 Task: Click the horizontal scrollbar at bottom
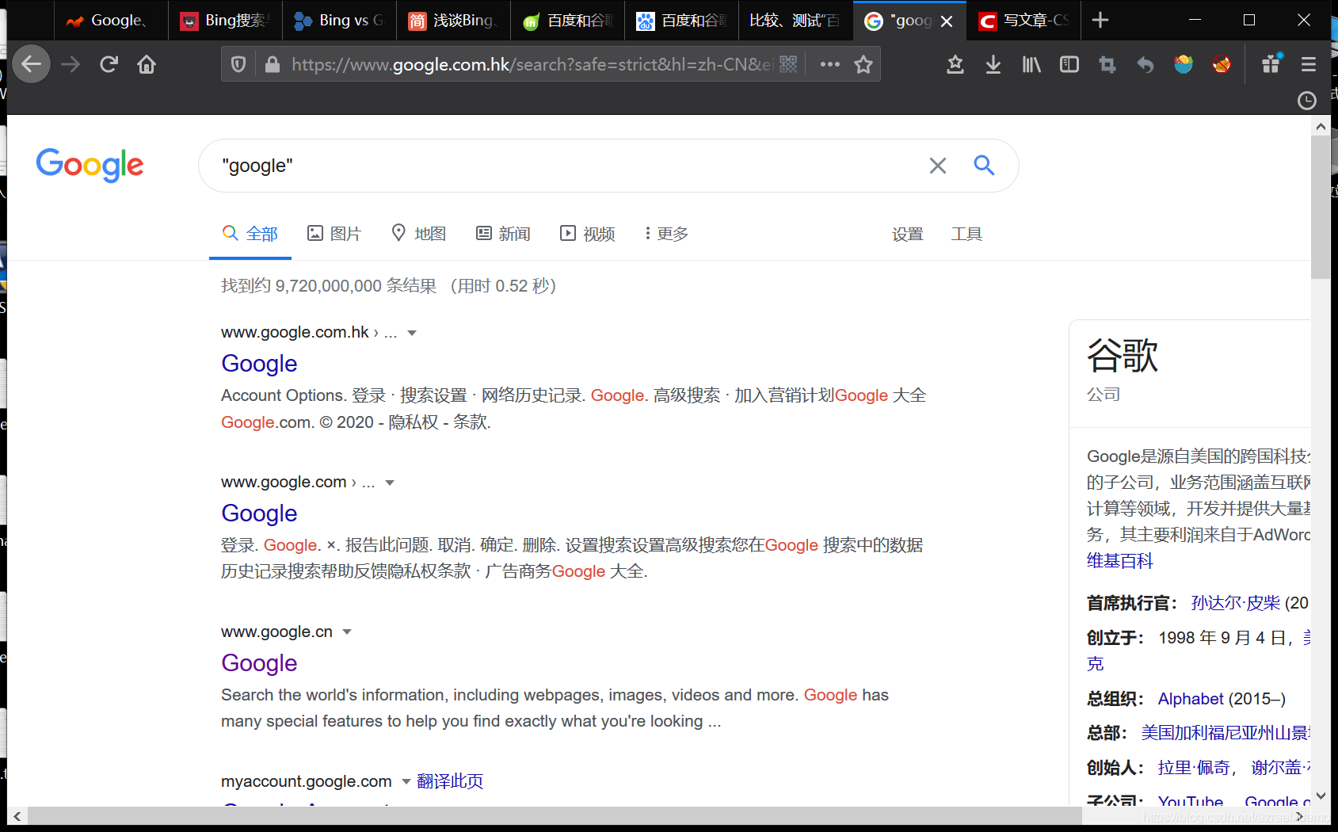(x=555, y=816)
